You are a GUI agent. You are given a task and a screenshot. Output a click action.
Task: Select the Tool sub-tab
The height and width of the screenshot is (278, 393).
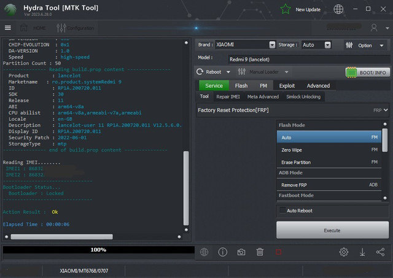[204, 96]
